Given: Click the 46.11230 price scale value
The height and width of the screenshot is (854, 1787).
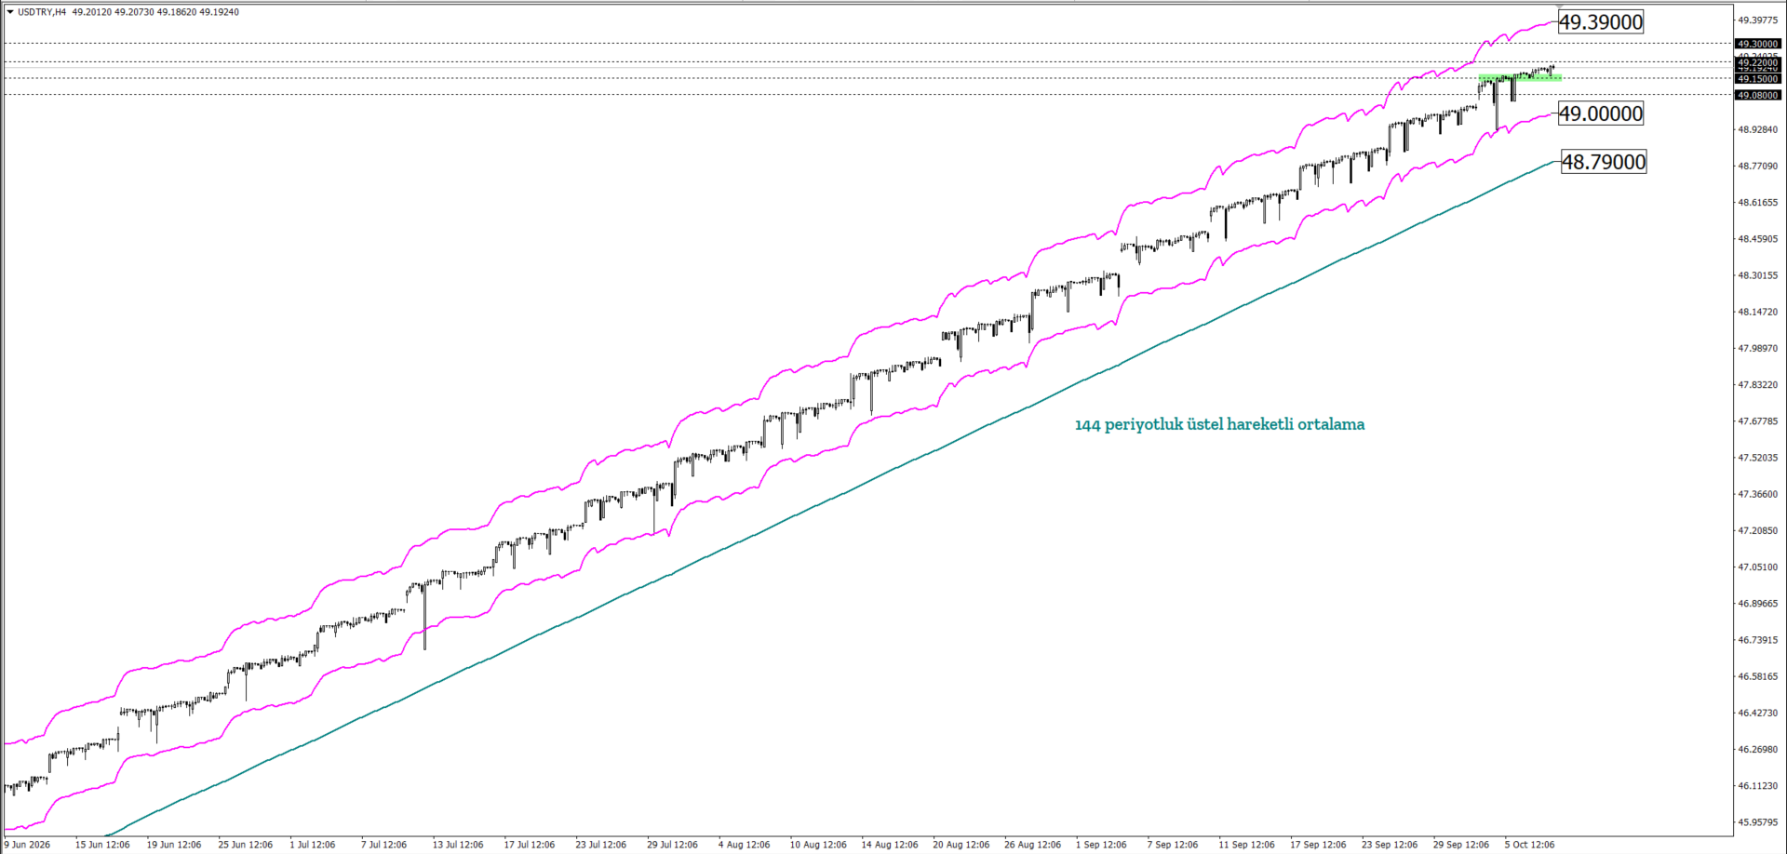Looking at the screenshot, I should (1757, 786).
